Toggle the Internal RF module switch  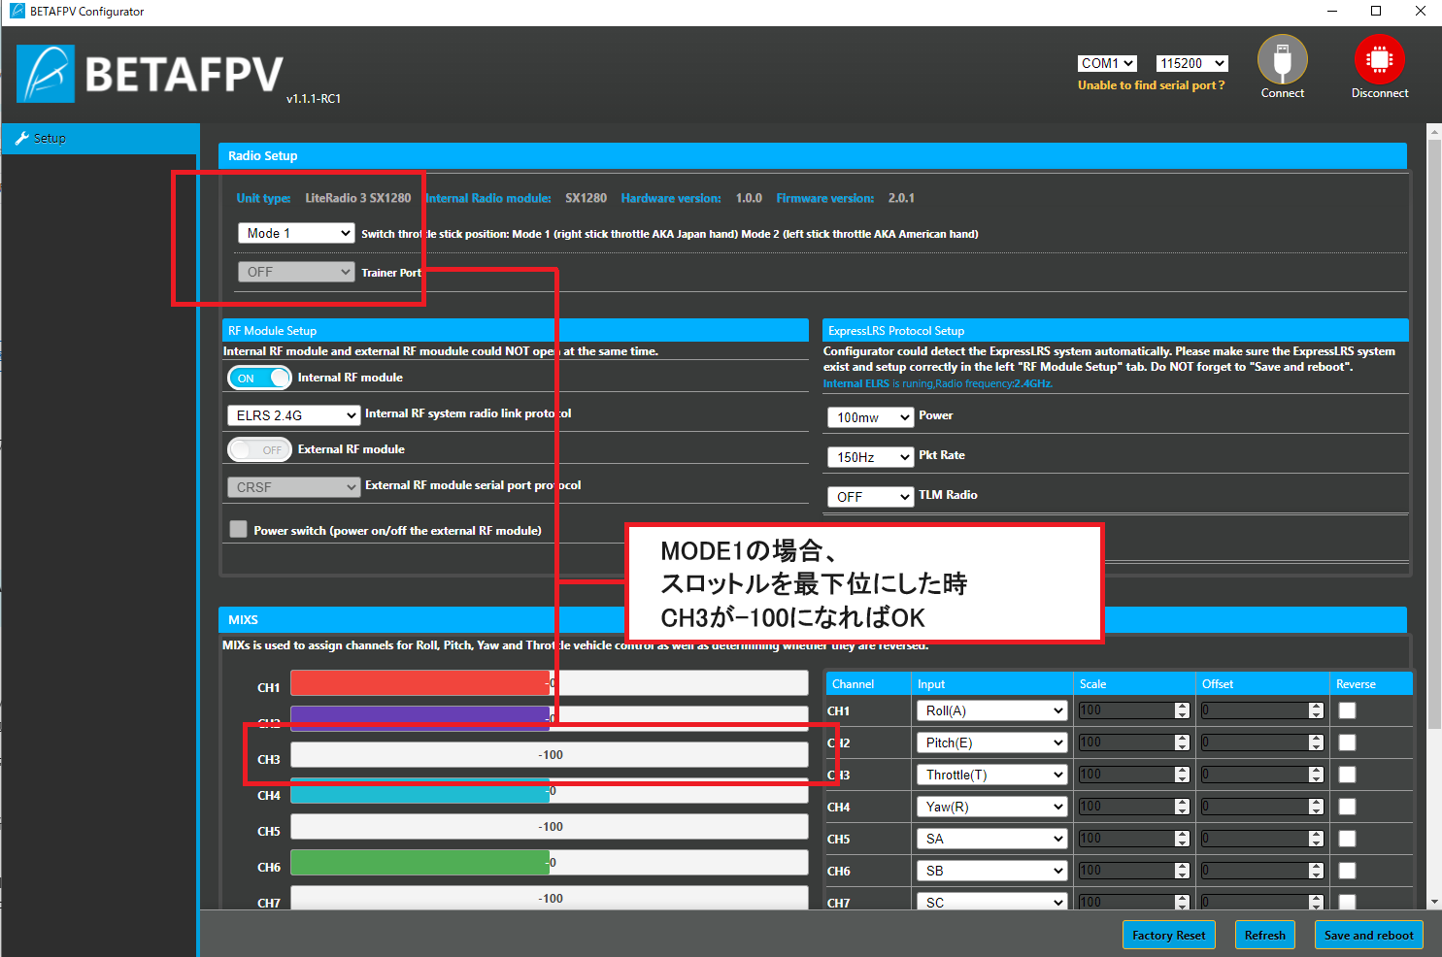(x=259, y=378)
